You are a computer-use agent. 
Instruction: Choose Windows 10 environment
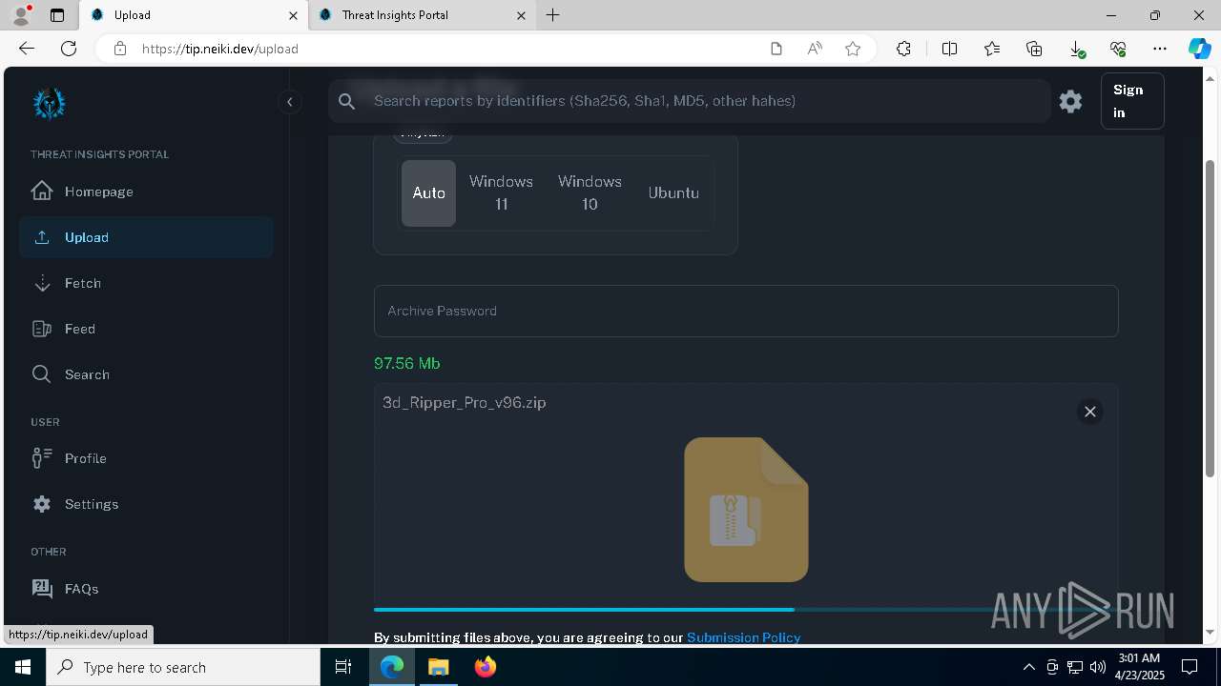590,192
